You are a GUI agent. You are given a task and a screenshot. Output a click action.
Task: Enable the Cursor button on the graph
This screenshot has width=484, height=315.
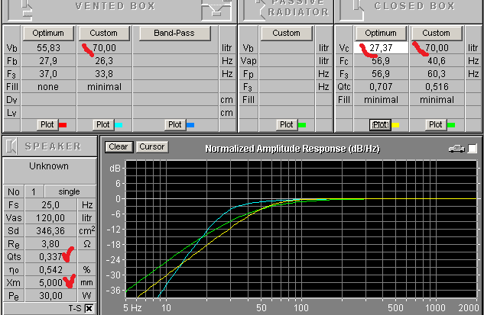coord(152,147)
